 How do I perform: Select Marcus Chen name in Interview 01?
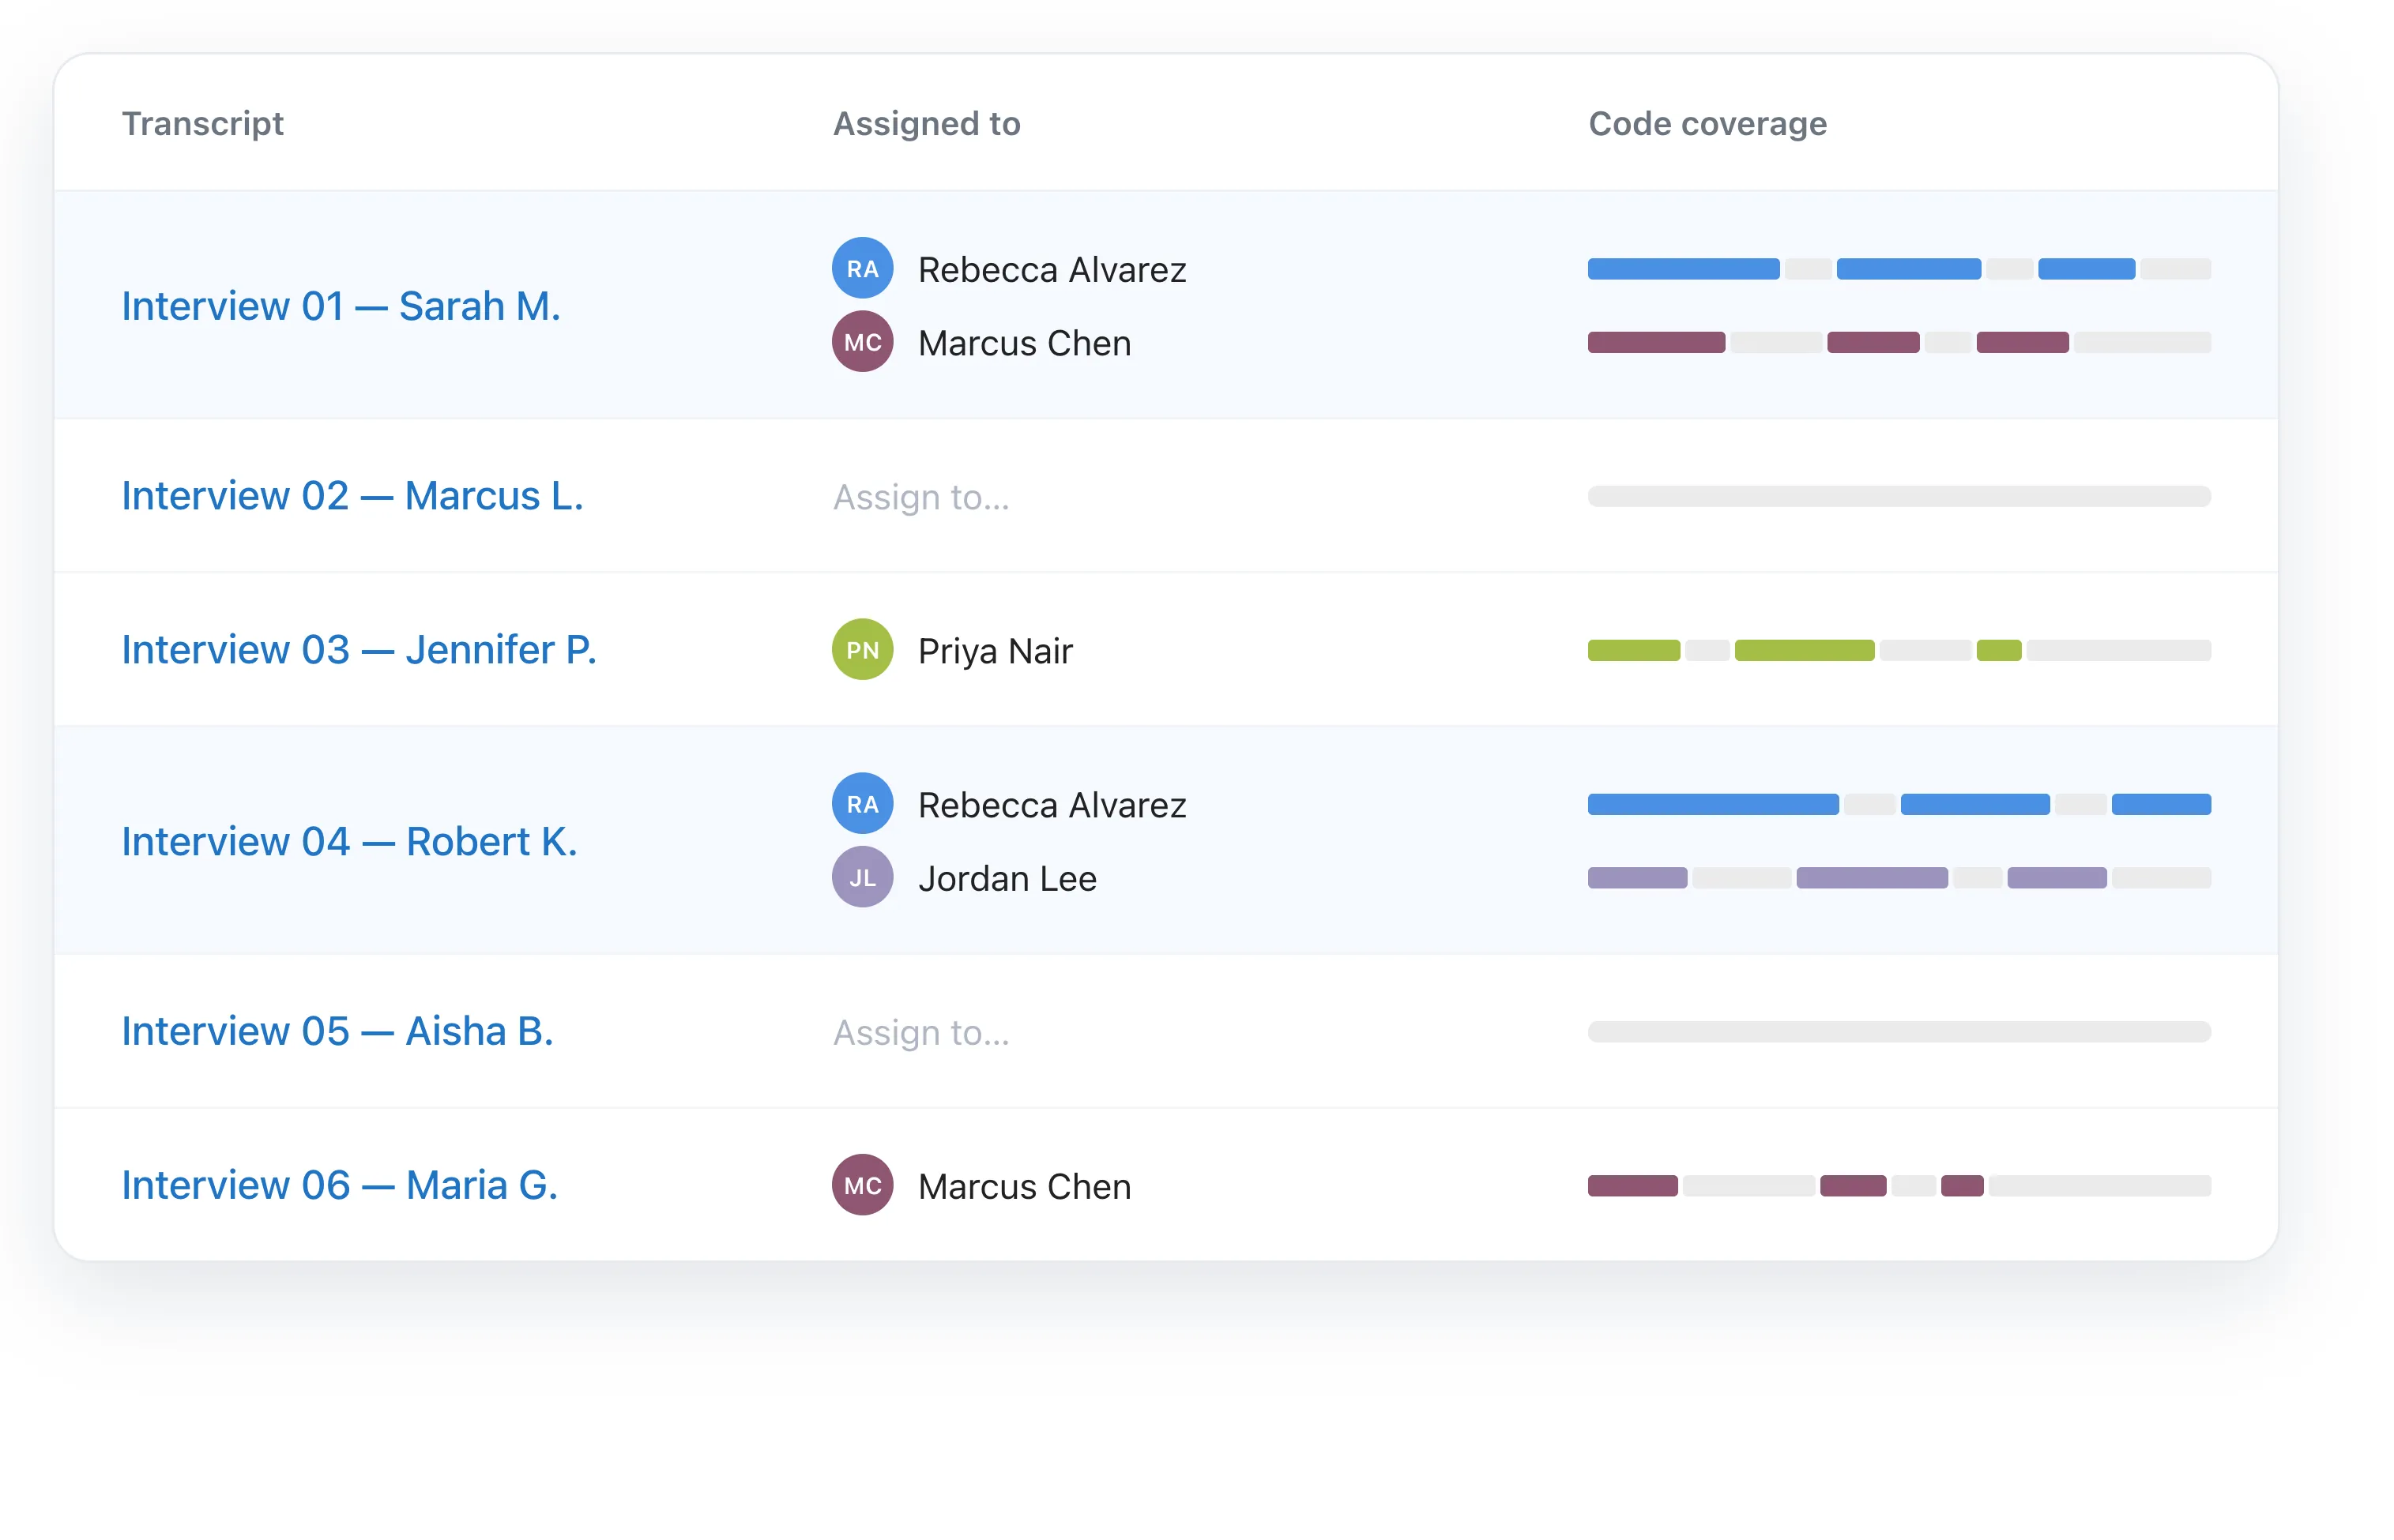click(1025, 343)
